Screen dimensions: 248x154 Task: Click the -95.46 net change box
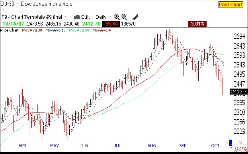[111, 24]
